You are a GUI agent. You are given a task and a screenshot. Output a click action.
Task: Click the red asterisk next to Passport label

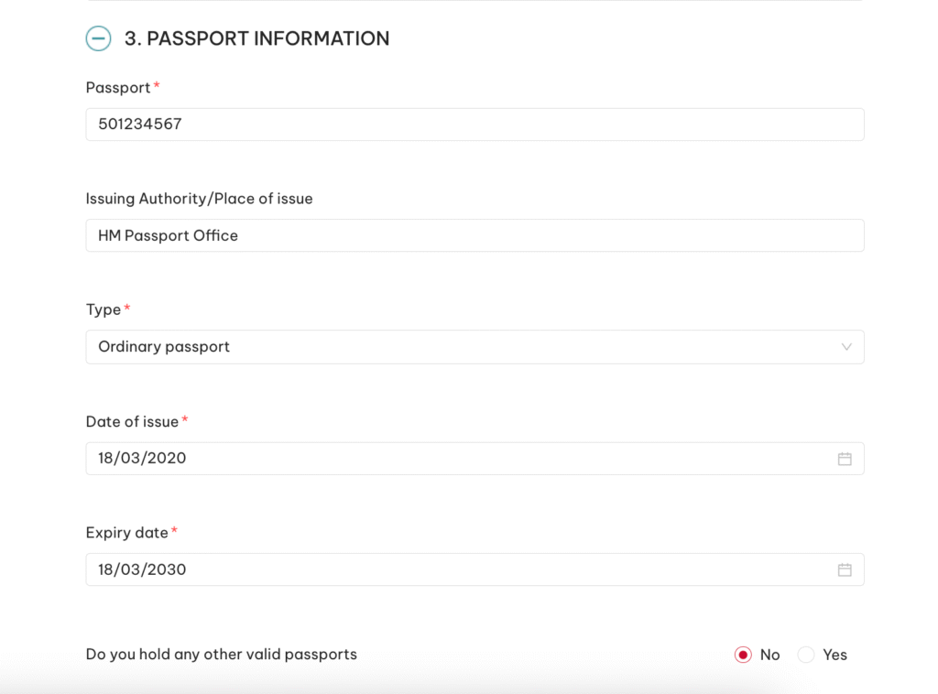[156, 82]
